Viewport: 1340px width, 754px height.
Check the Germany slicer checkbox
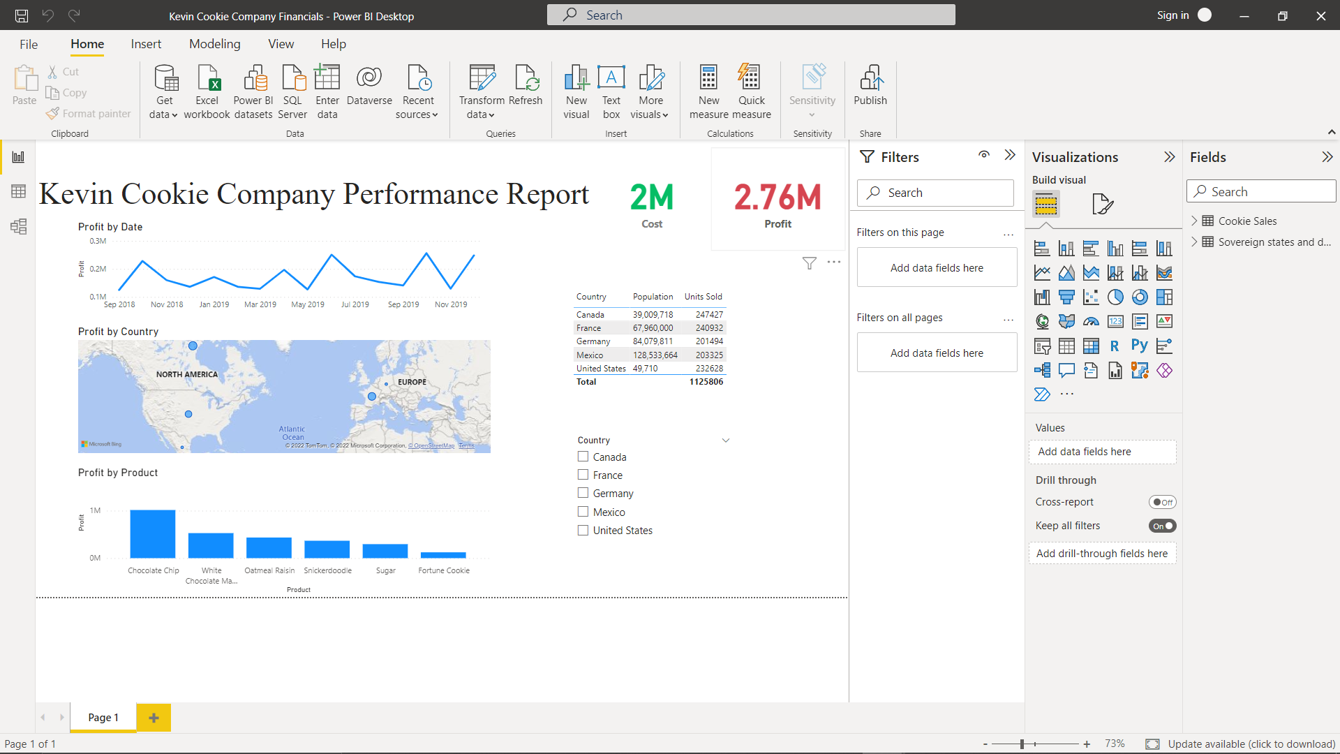[583, 493]
